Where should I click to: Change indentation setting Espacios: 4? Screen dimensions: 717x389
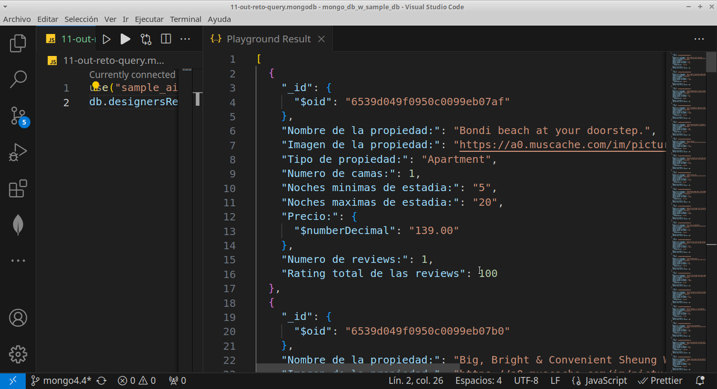click(x=478, y=381)
